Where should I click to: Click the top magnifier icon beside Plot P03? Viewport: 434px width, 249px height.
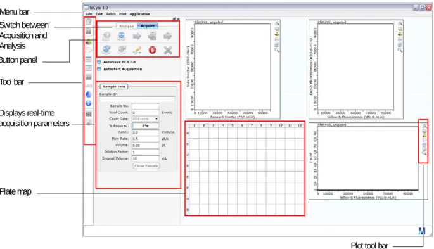pyautogui.click(x=424, y=127)
